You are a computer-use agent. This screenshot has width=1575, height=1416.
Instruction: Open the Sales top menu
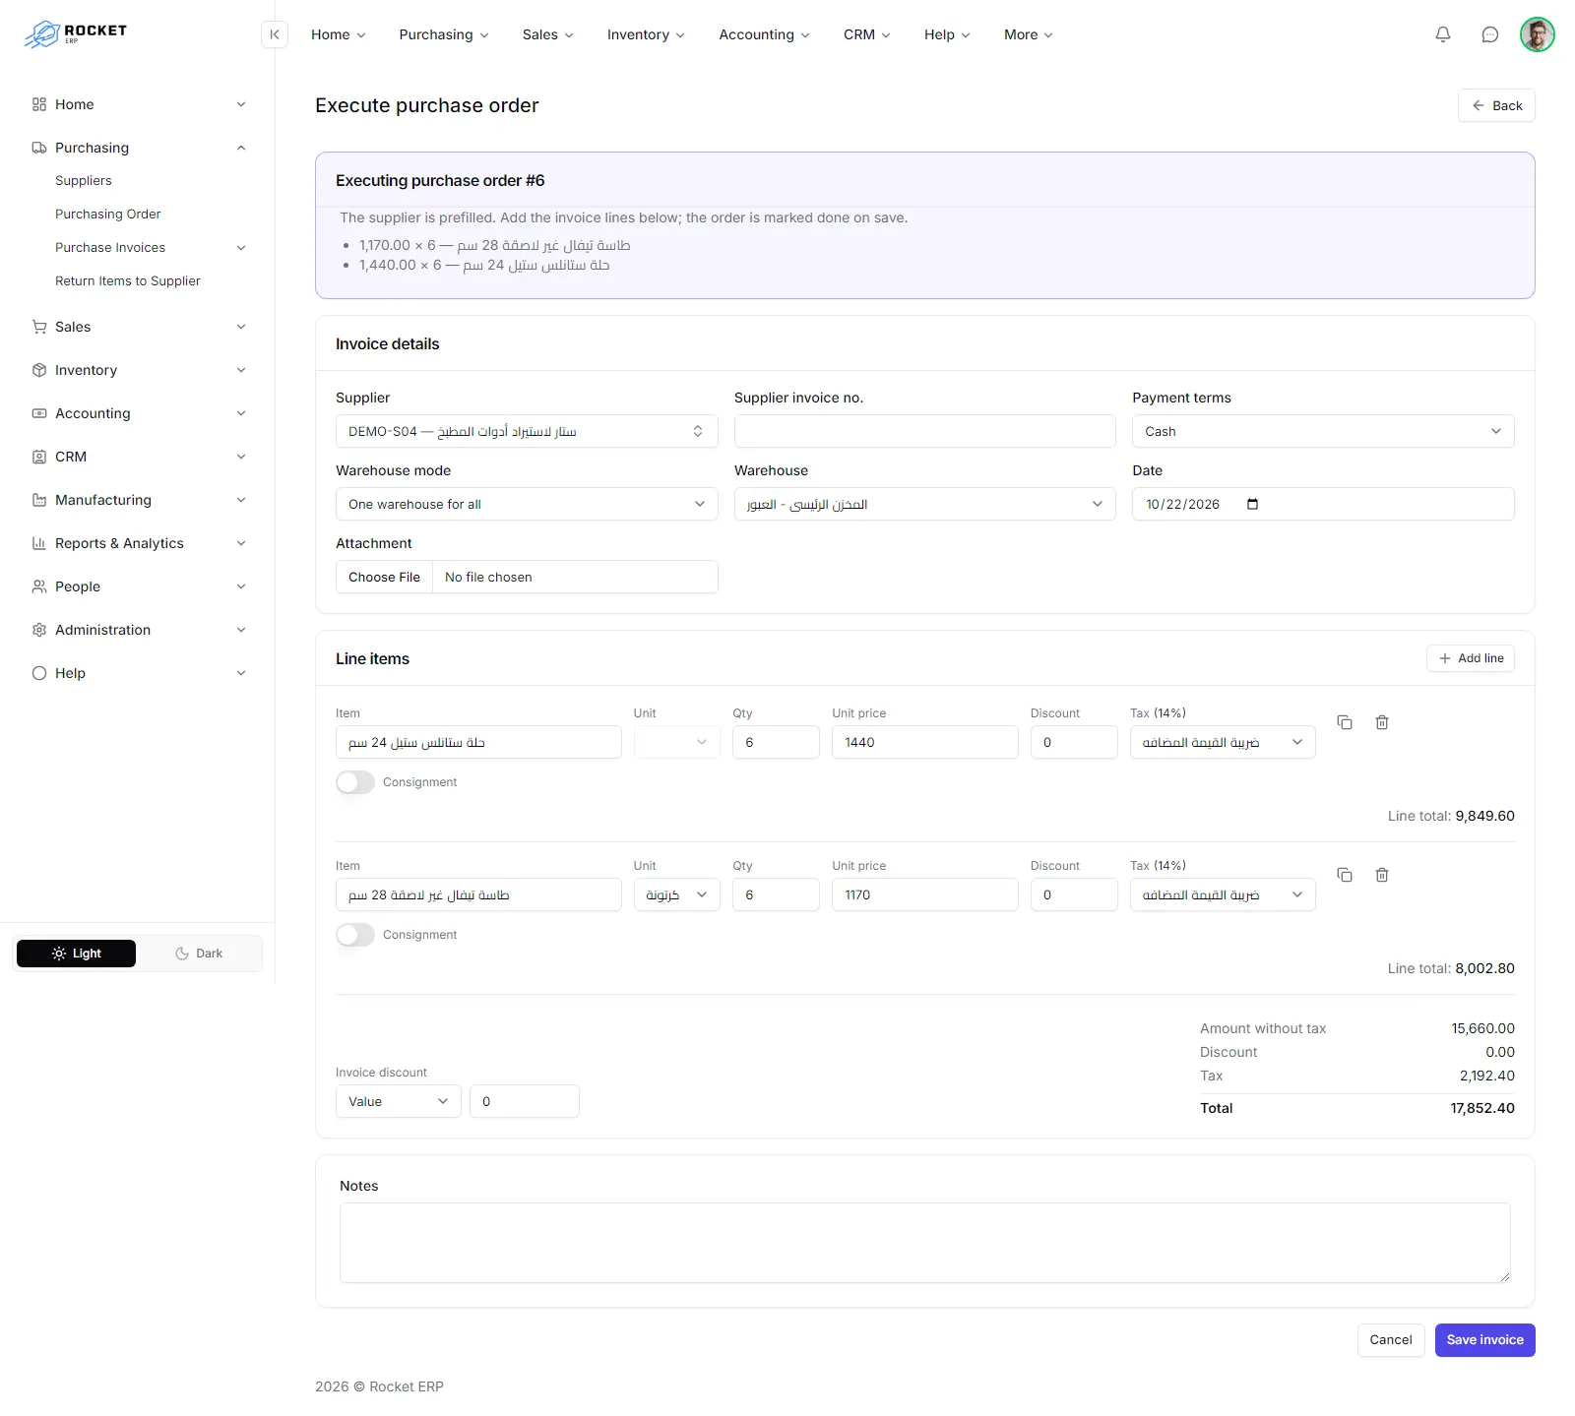[547, 34]
